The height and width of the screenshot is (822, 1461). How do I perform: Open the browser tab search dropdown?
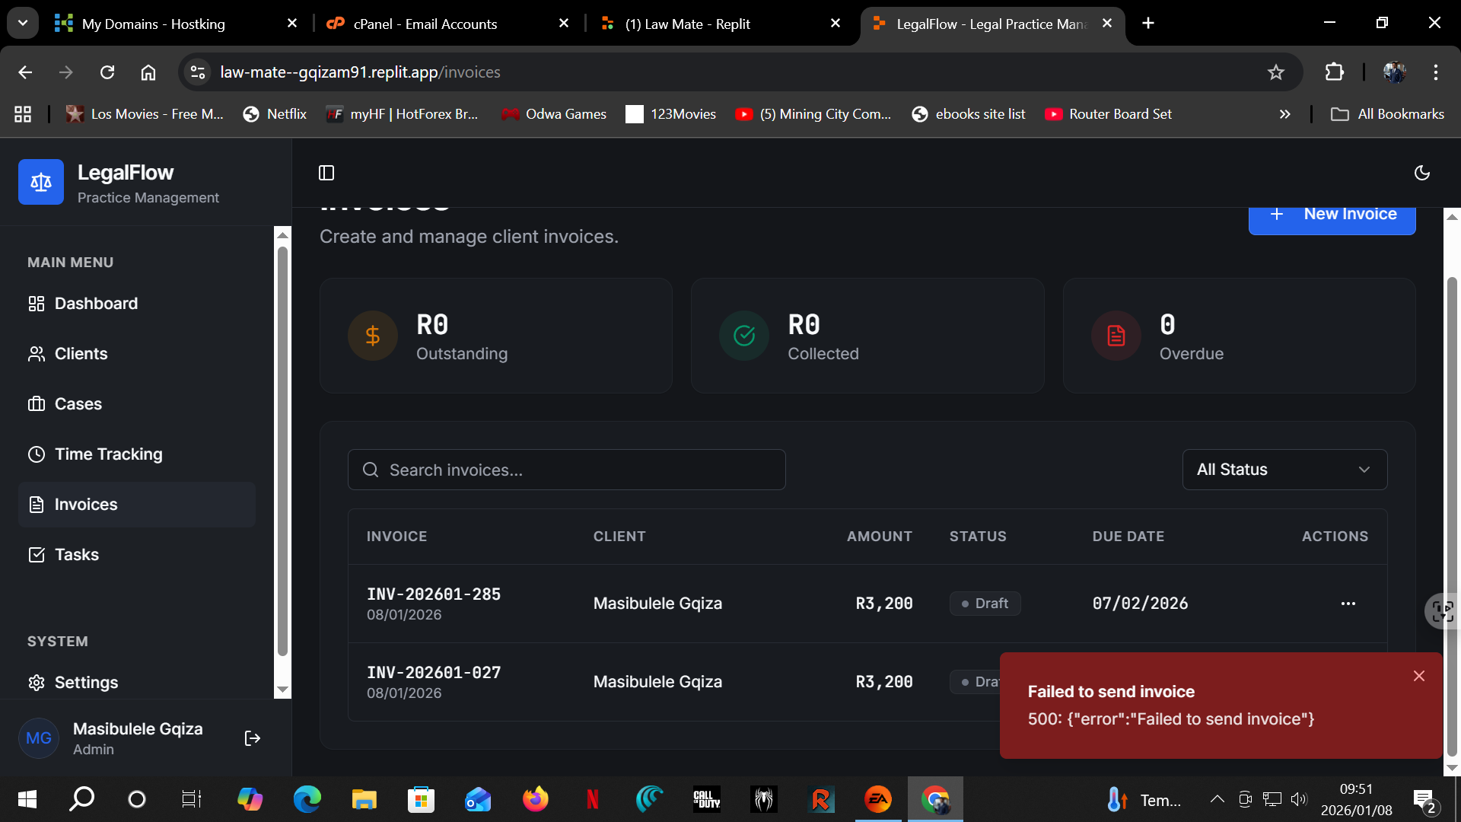[x=23, y=23]
